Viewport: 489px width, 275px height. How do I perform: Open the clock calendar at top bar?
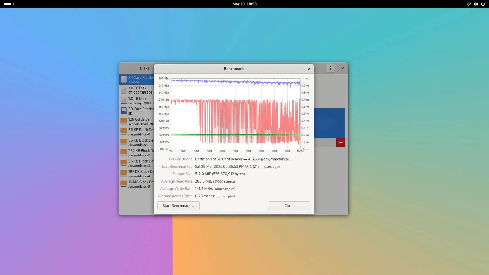click(244, 4)
